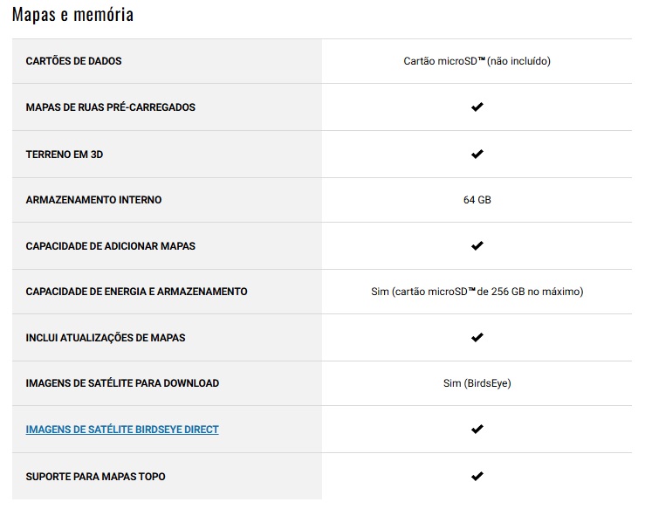The height and width of the screenshot is (516, 652).
Task: Click the Sim (BirdsEye) value
Action: click(x=477, y=383)
